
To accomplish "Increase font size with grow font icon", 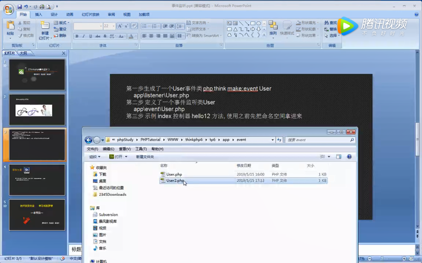I will [x=120, y=26].
